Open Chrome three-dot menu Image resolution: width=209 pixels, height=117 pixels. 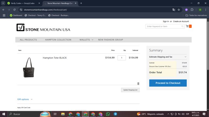tap(206, 10)
